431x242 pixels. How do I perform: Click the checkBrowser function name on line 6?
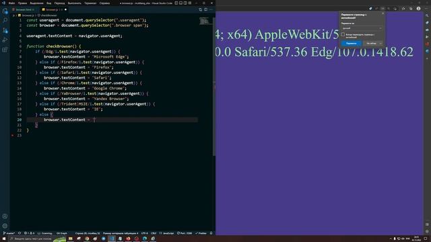pyautogui.click(x=59, y=46)
